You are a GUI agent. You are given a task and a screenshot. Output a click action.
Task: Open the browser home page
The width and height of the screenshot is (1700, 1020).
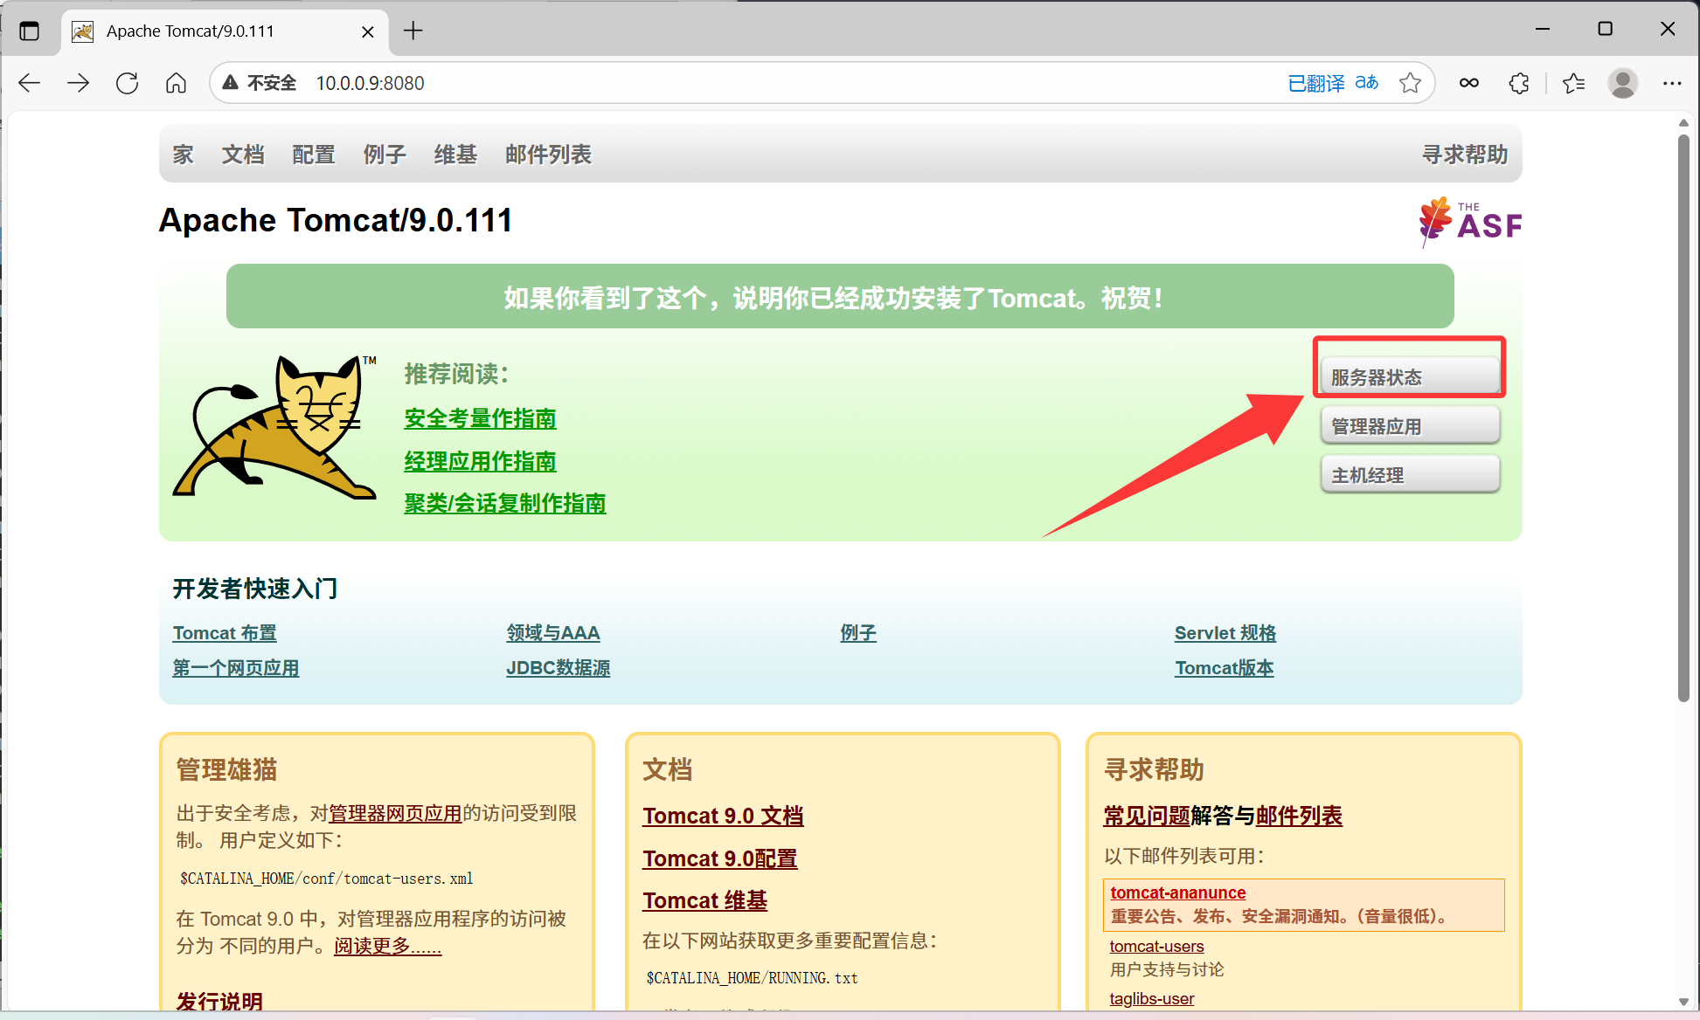[177, 83]
